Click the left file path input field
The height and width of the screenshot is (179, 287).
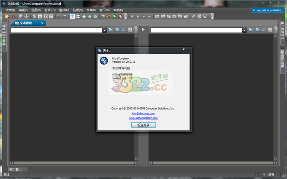[57, 30]
